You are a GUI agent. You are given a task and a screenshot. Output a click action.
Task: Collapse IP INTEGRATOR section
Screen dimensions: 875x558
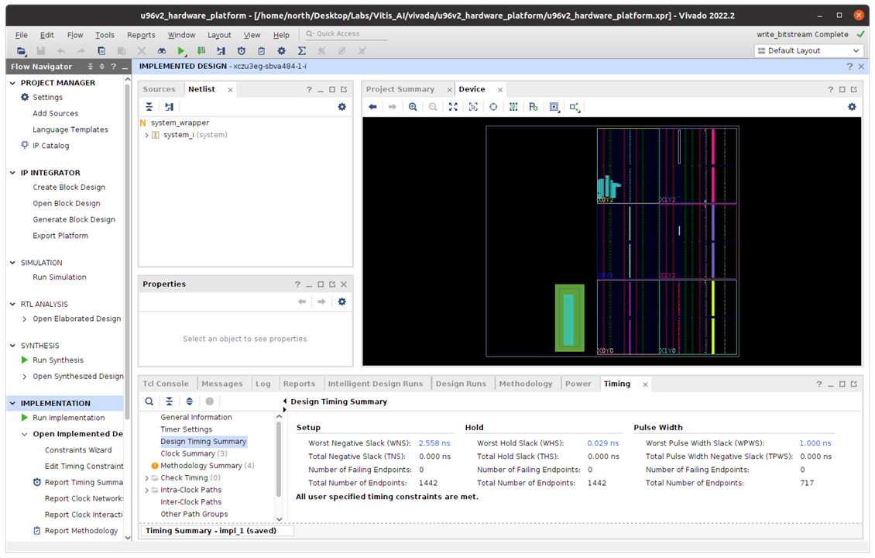(x=12, y=173)
